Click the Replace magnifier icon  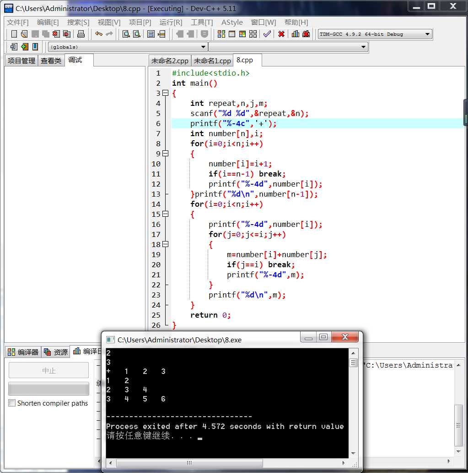(137, 34)
